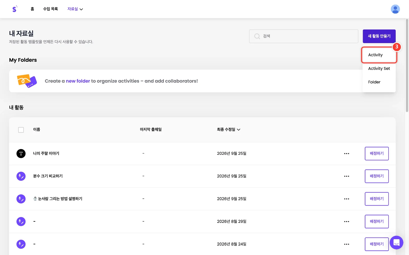Click the new folder link
Viewport: 409px width, 255px height.
(x=78, y=81)
